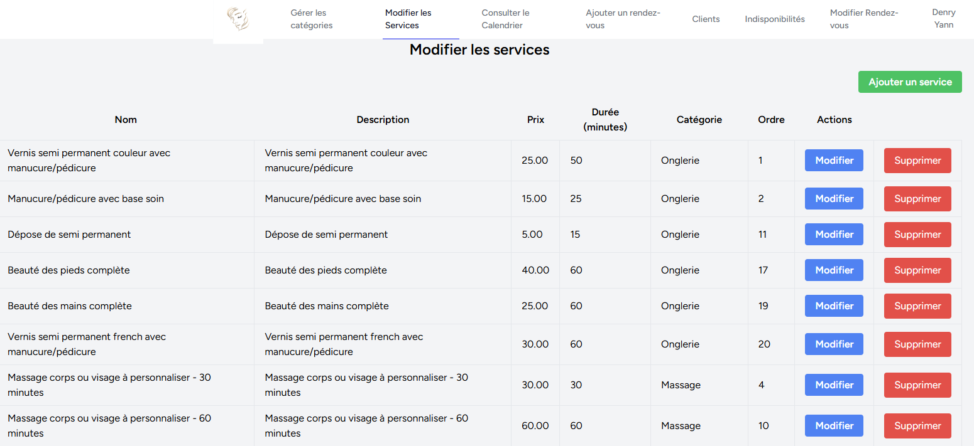Open the Gérer les catégories page
The image size is (974, 446).
pos(311,19)
